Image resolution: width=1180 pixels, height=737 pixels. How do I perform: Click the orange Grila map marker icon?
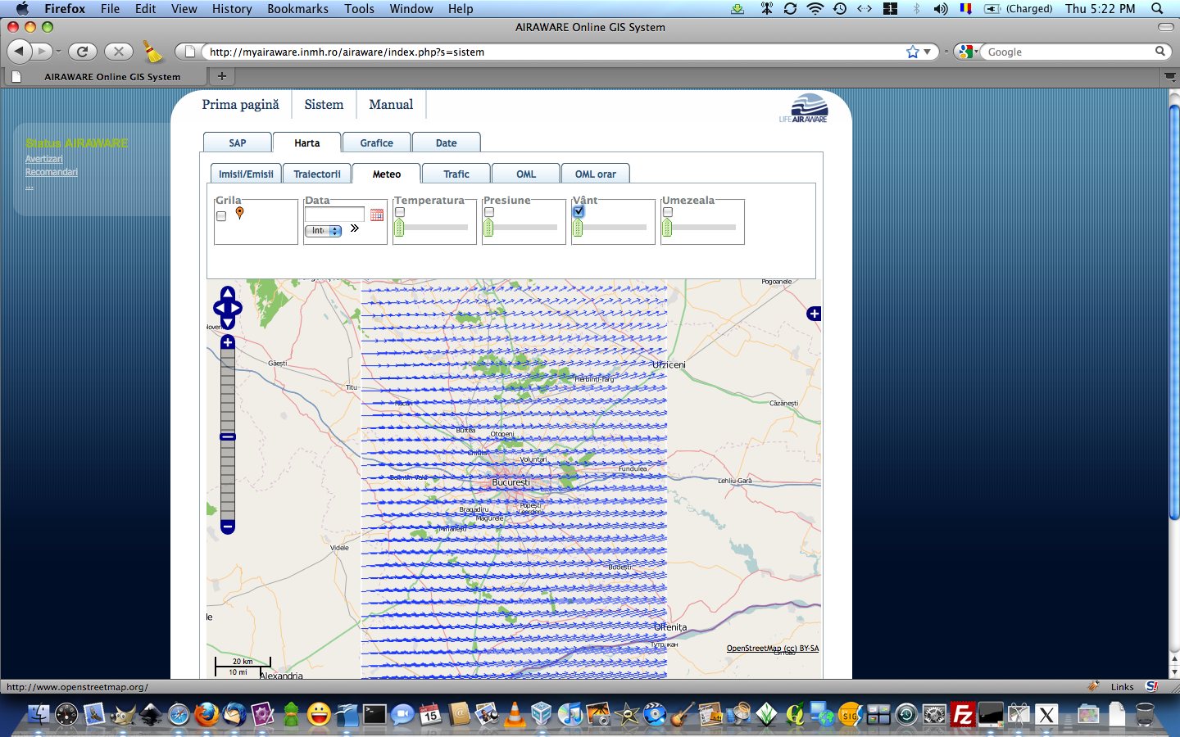pos(239,213)
